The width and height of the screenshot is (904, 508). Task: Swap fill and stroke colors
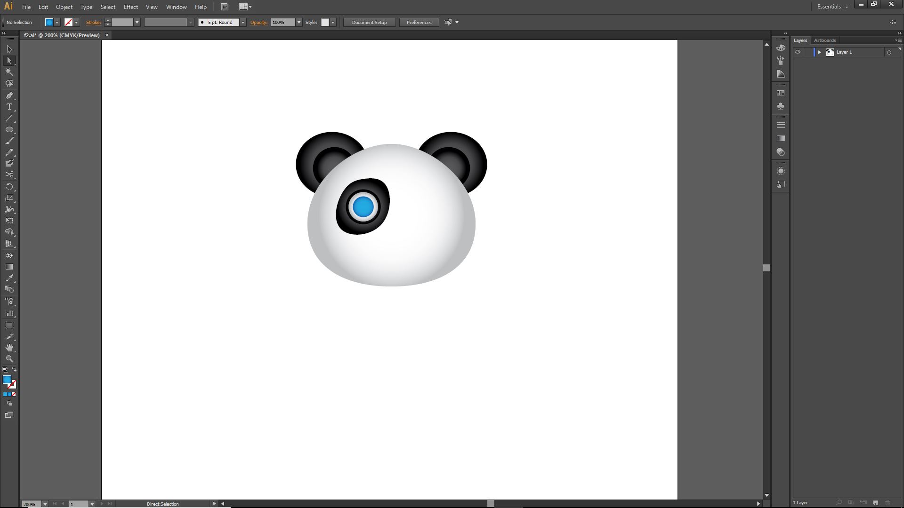tap(14, 370)
